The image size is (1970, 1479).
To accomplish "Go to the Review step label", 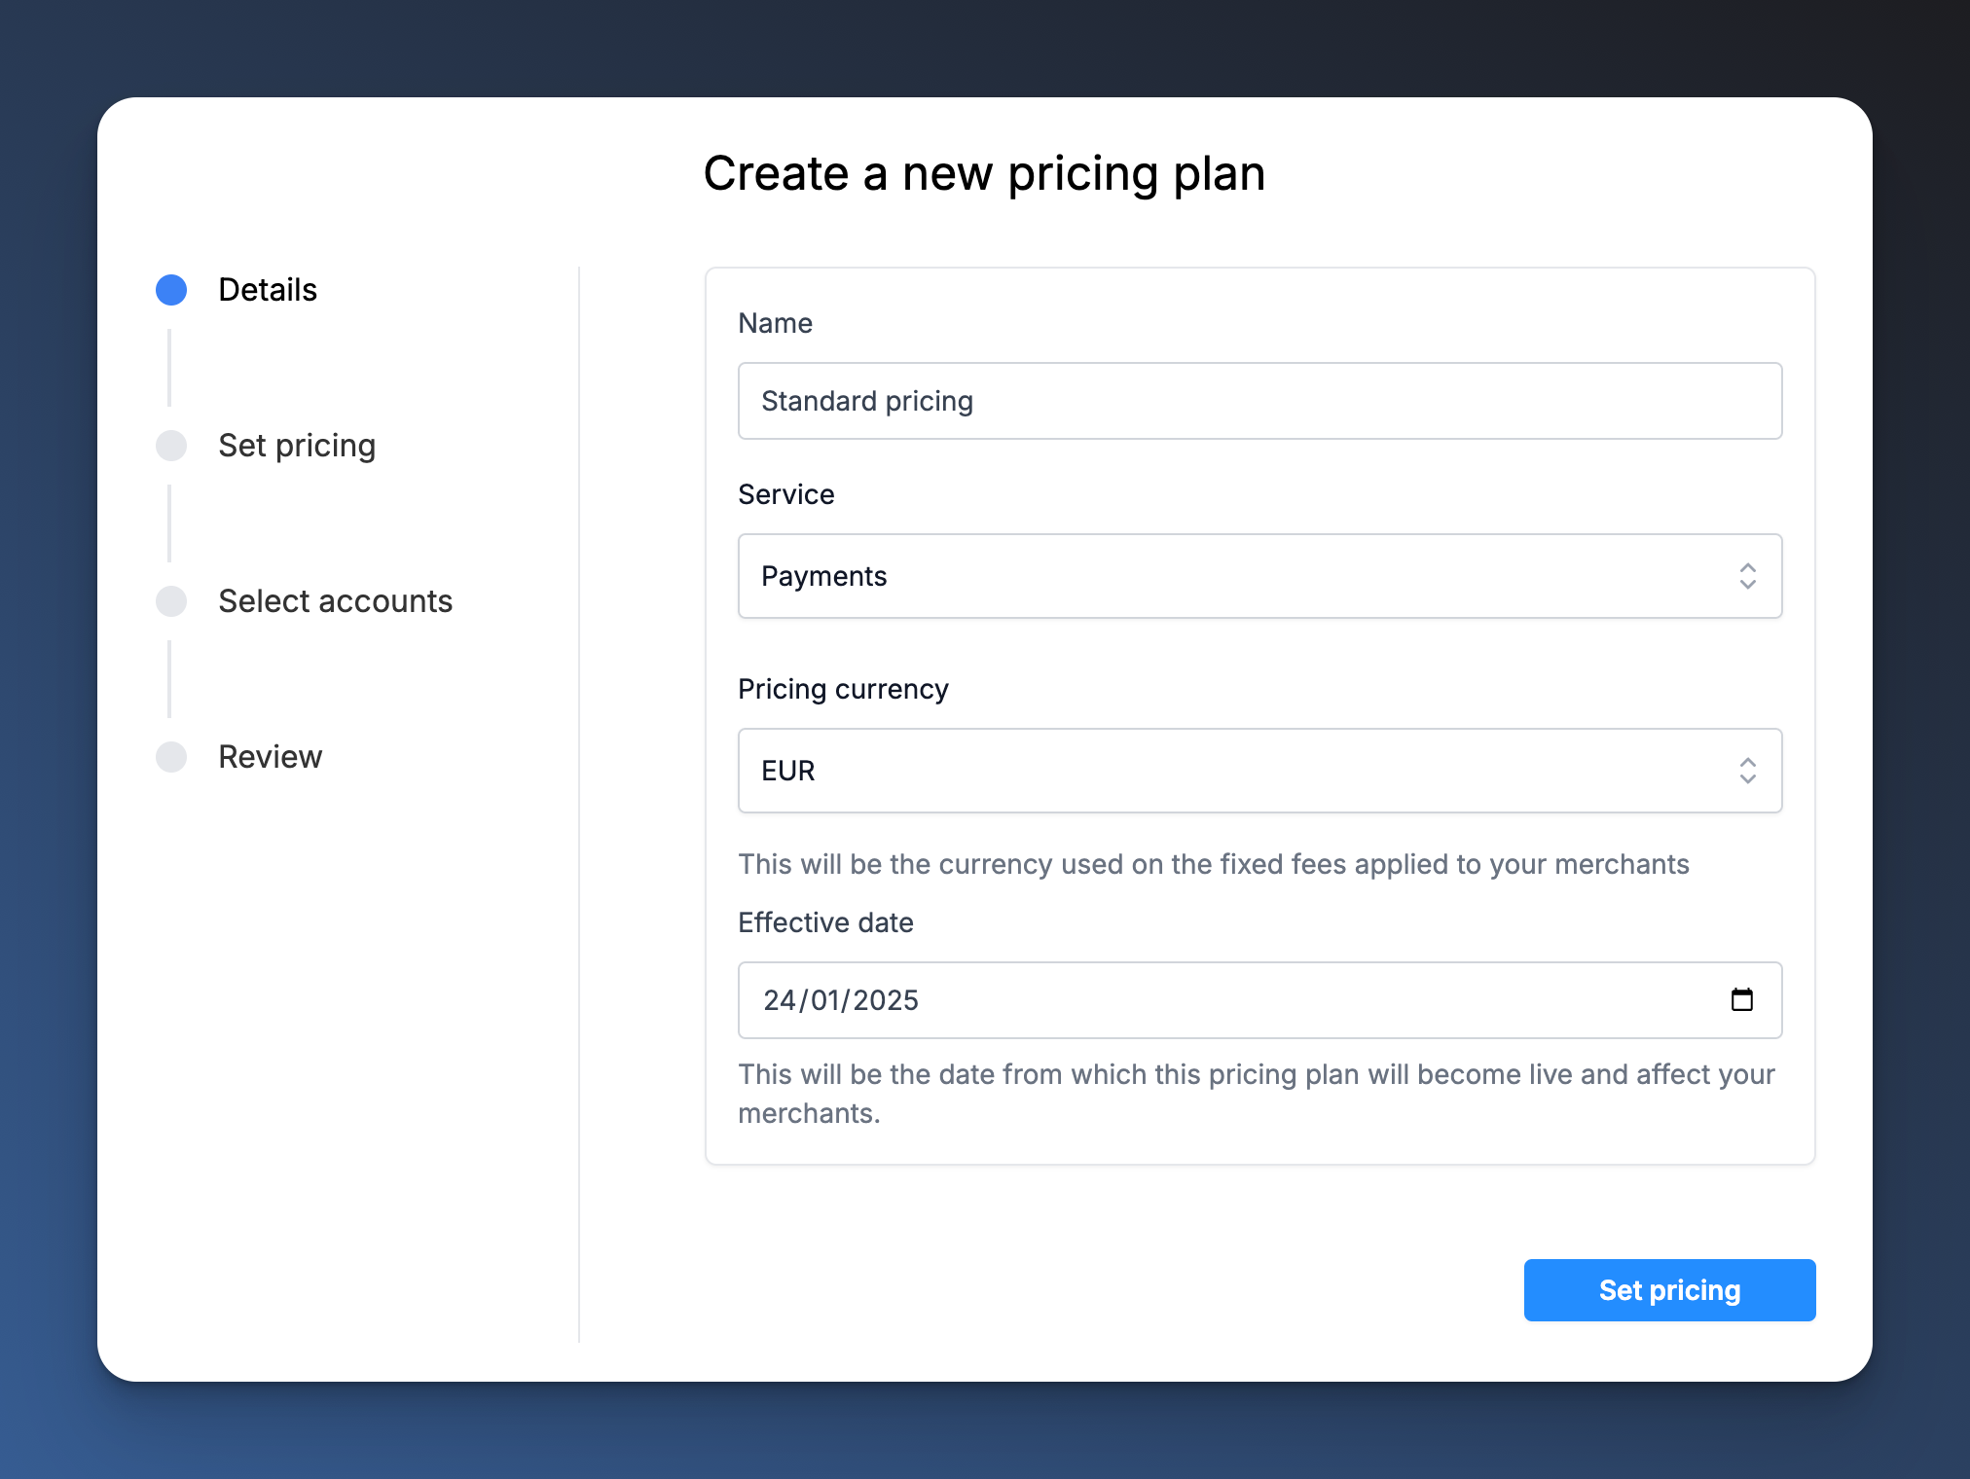I will [x=271, y=757].
